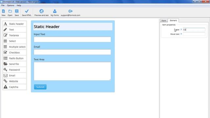Close the Formoid window

[206, 1]
